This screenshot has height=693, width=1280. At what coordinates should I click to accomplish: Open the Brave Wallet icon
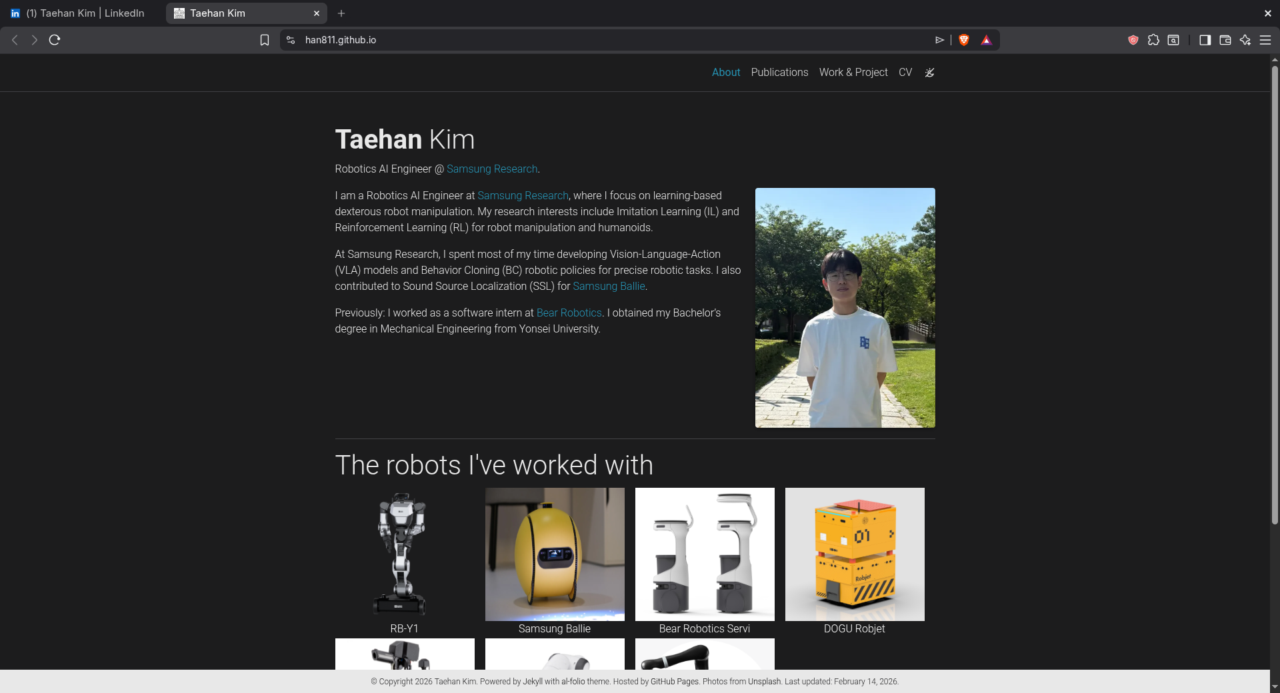(x=1225, y=40)
